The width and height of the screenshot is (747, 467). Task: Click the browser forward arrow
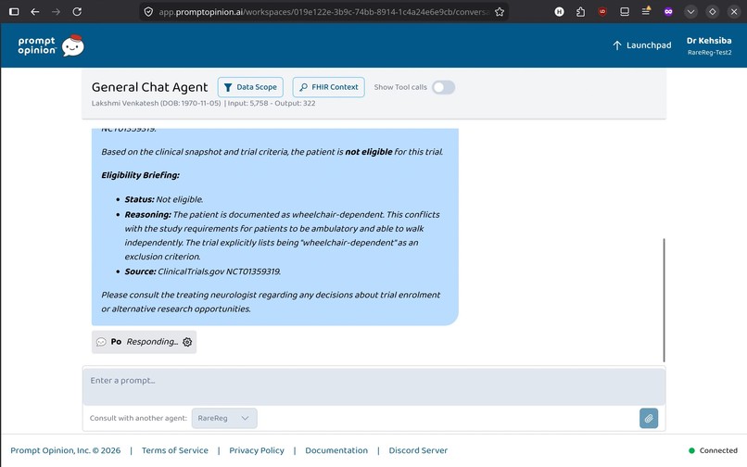click(56, 12)
